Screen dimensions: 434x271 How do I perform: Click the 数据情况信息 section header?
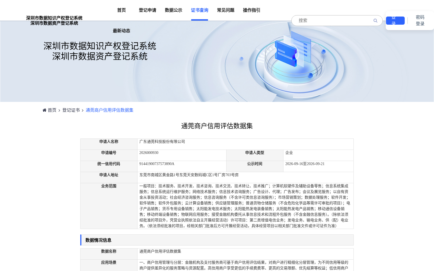click(217, 240)
